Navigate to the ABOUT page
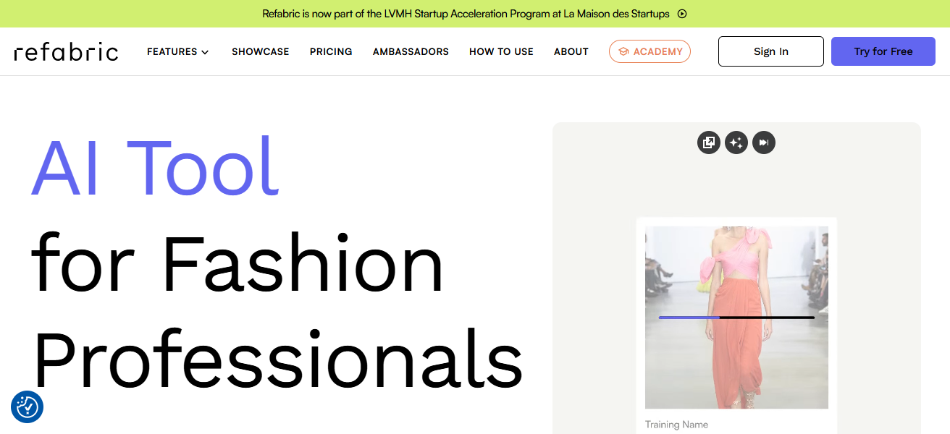The width and height of the screenshot is (950, 434). click(571, 52)
